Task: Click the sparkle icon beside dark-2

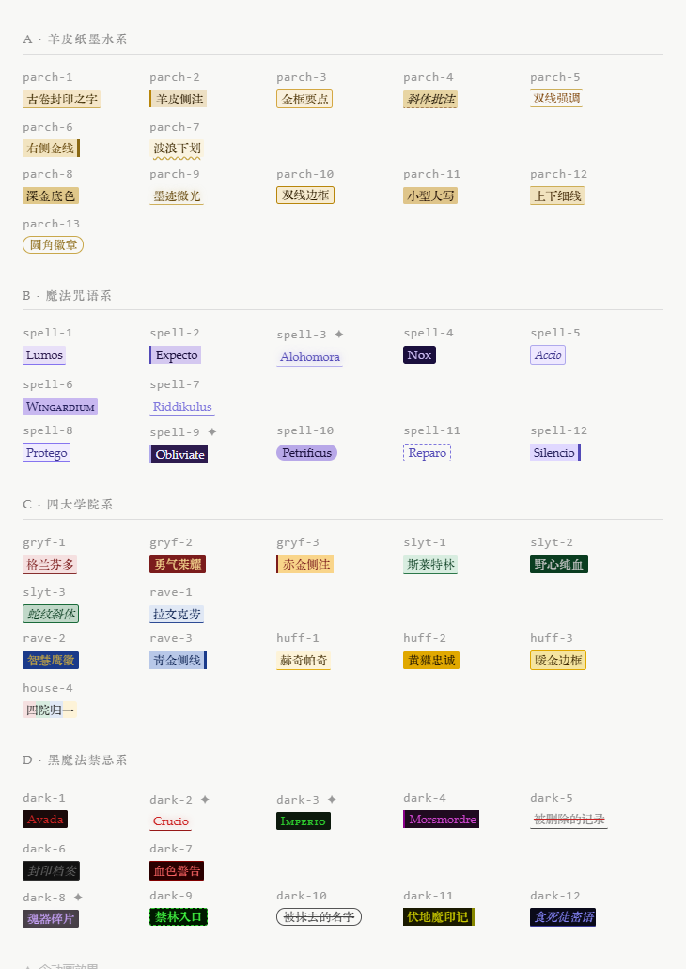Action: coord(205,800)
